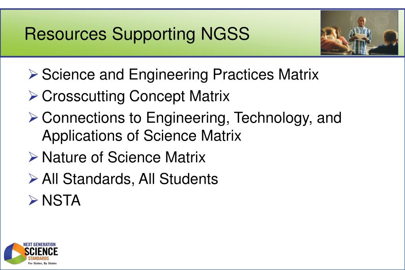Select the classroom photo in the header
The height and width of the screenshot is (270, 405).
click(x=359, y=32)
